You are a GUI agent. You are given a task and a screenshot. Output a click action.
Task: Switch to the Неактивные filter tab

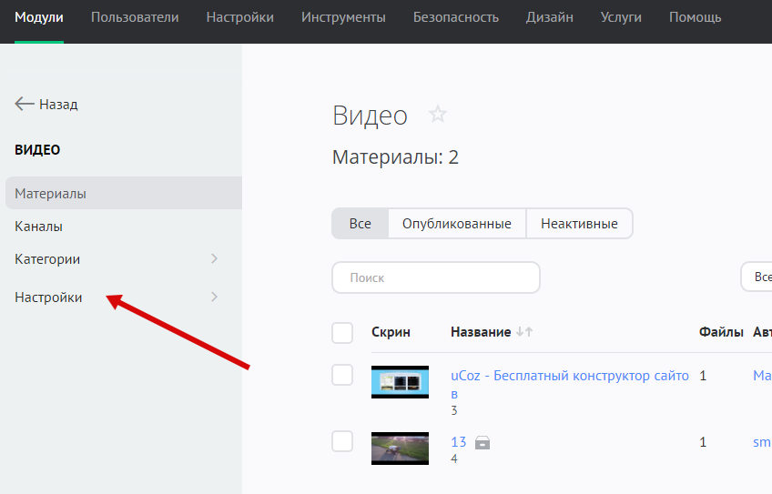tap(579, 224)
